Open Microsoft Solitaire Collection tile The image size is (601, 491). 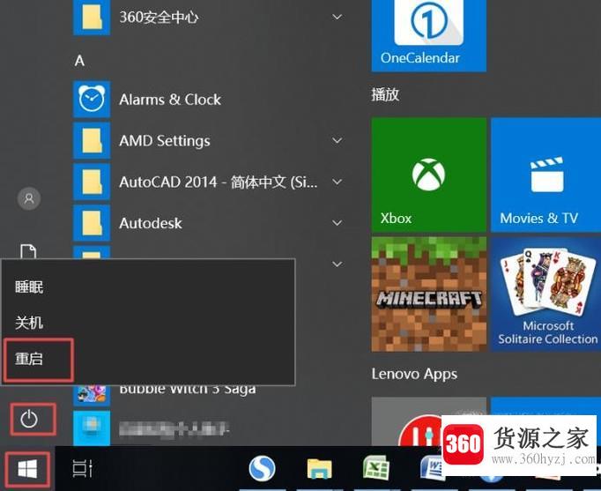pos(545,294)
